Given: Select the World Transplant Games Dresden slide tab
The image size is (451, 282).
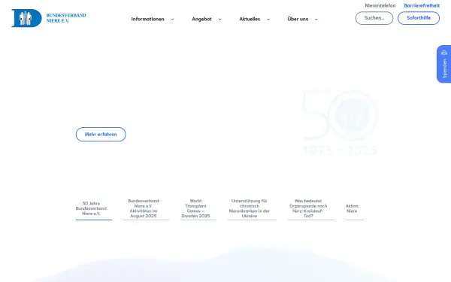Looking at the screenshot, I should click(198, 209).
